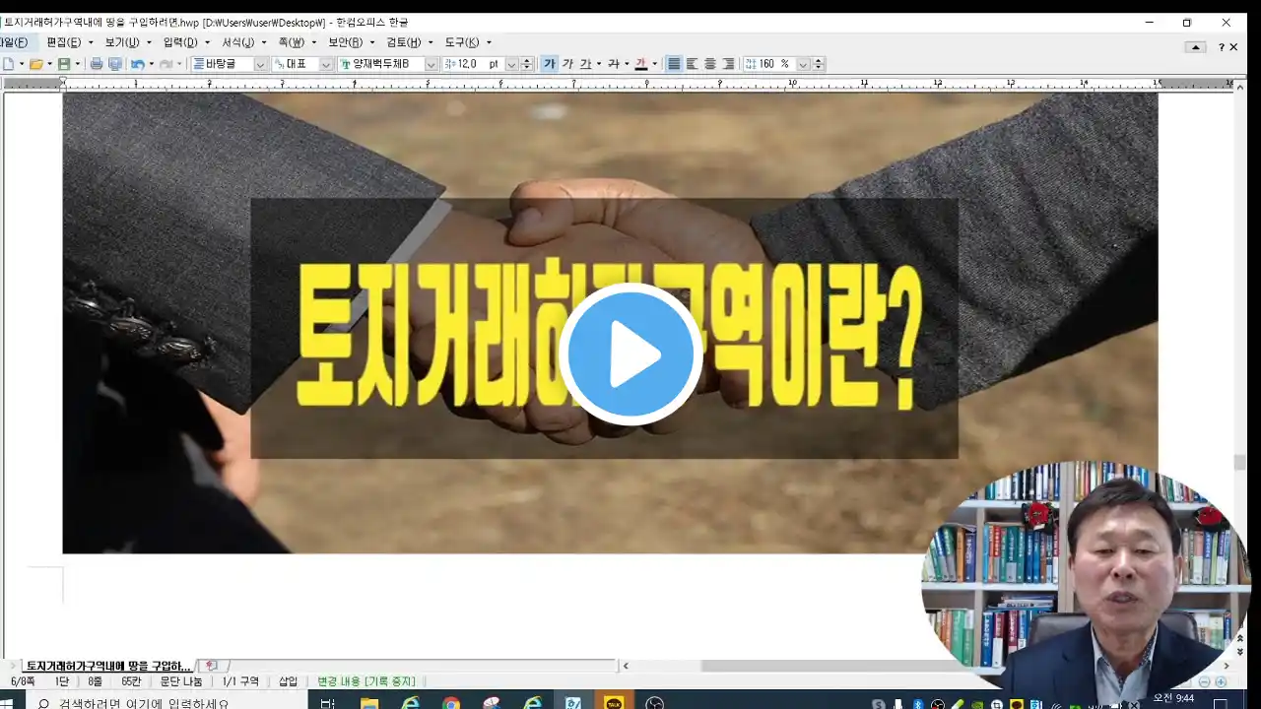
Task: Click the font size stepper arrows
Action: pyautogui.click(x=527, y=64)
